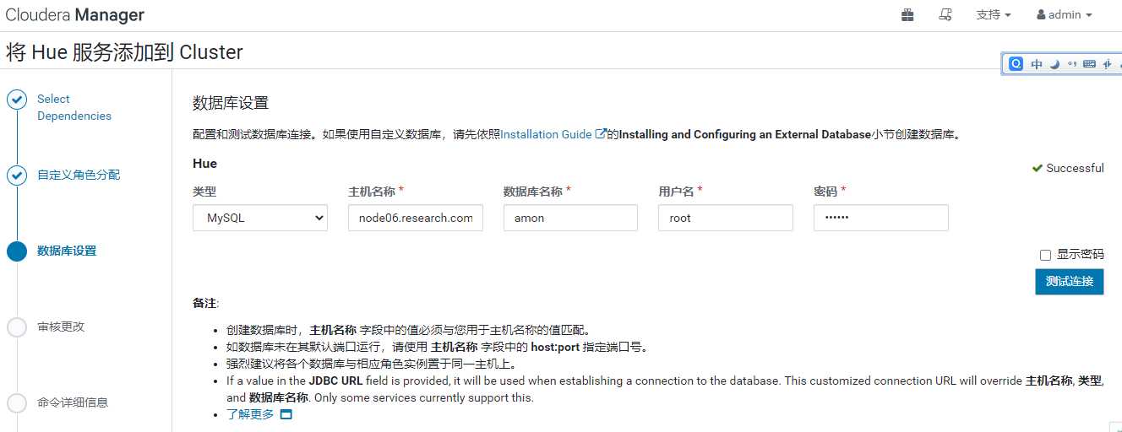Click the parcels gift box icon
Image resolution: width=1122 pixels, height=432 pixels.
click(x=907, y=15)
